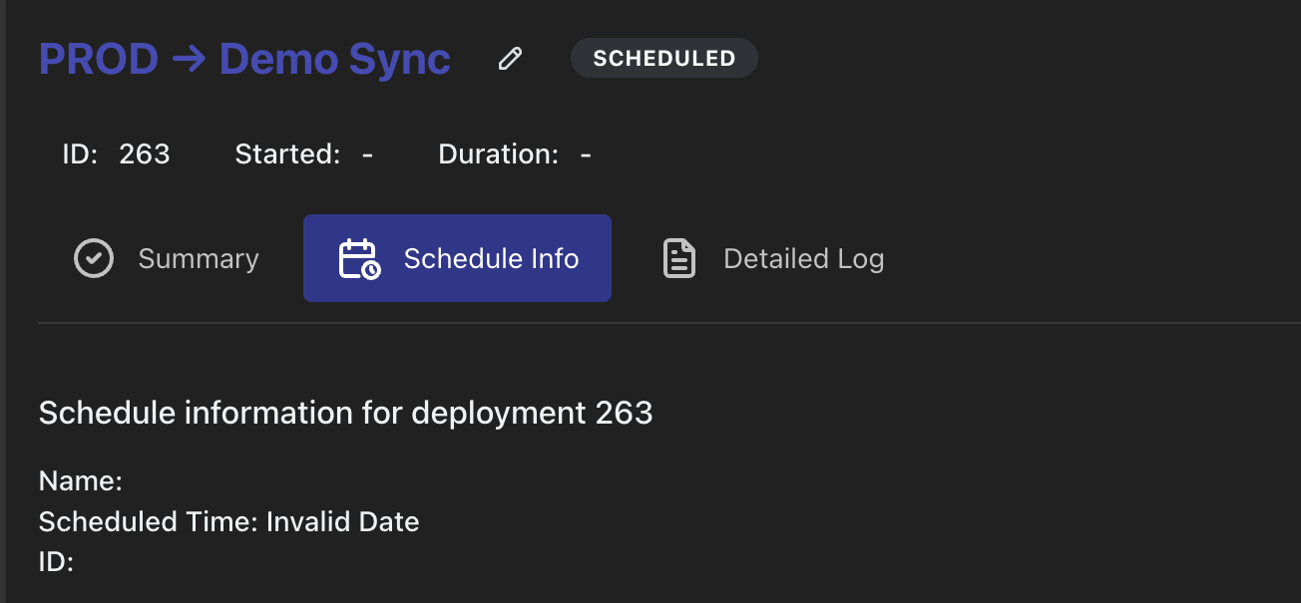Open the Detailed Log tab

[803, 259]
